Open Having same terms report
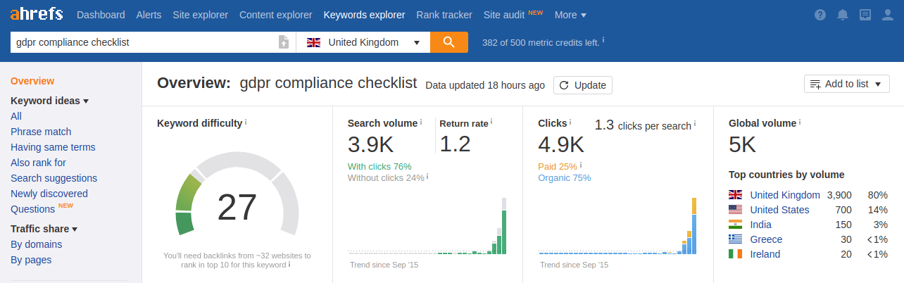Image resolution: width=904 pixels, height=283 pixels. coord(53,147)
